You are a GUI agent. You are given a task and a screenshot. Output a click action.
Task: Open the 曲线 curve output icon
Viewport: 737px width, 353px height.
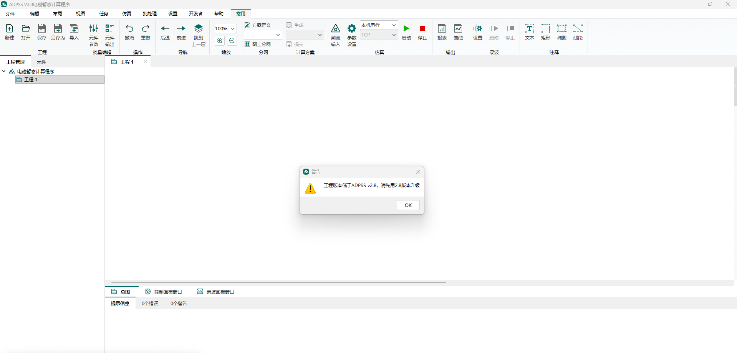pos(458,29)
